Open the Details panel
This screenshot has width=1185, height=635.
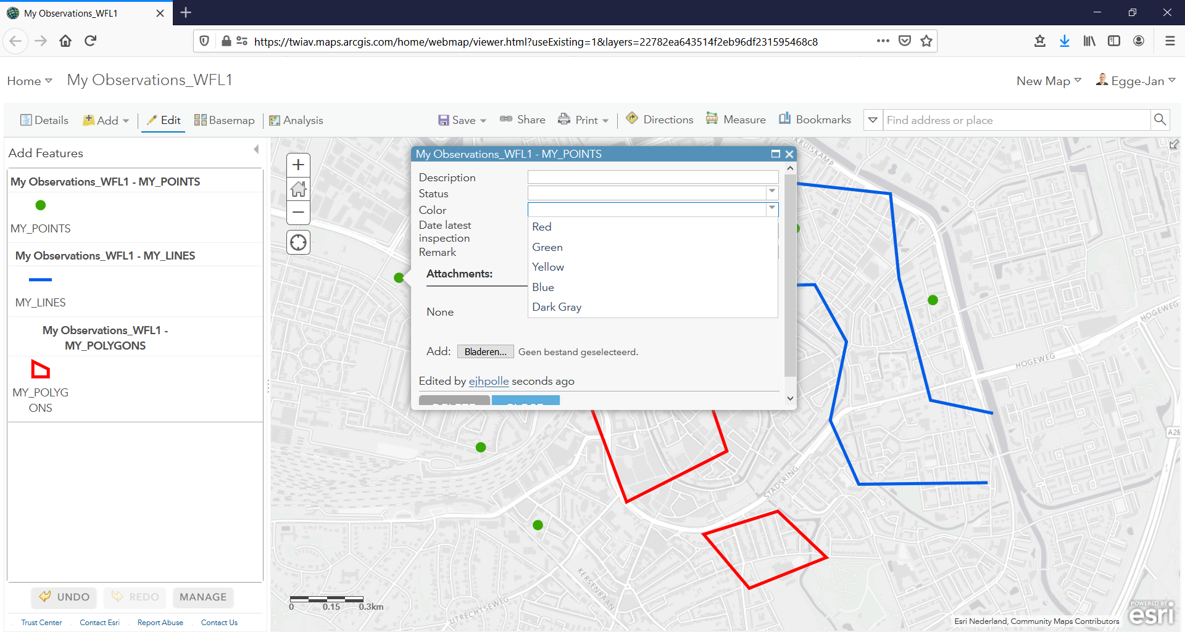coord(44,120)
